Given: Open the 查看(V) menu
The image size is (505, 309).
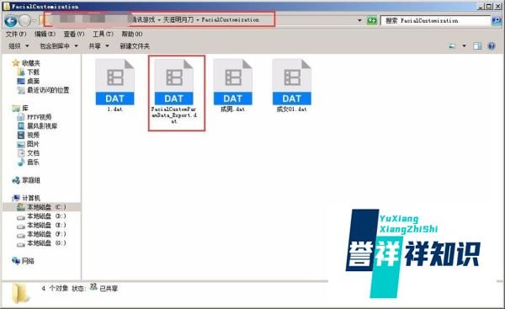Looking at the screenshot, I should click(74, 34).
